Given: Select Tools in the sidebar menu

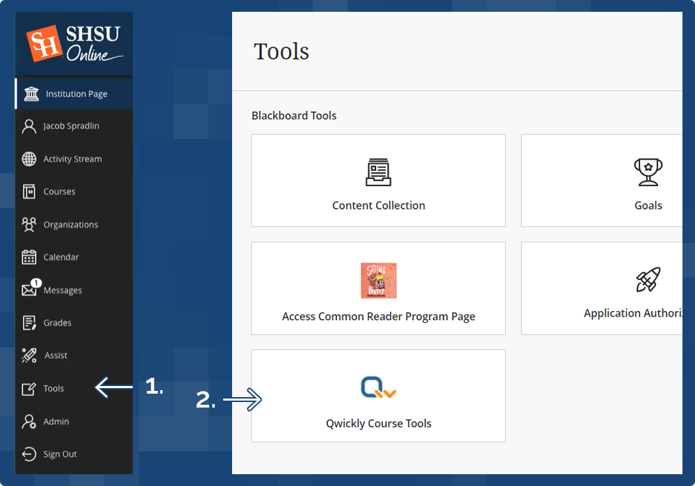Looking at the screenshot, I should 74,388.
